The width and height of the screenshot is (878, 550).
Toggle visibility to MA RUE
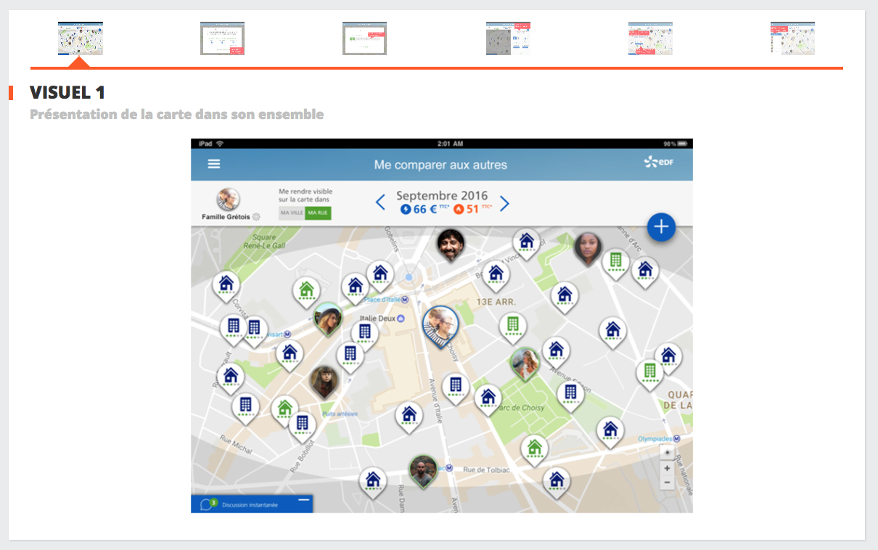318,213
